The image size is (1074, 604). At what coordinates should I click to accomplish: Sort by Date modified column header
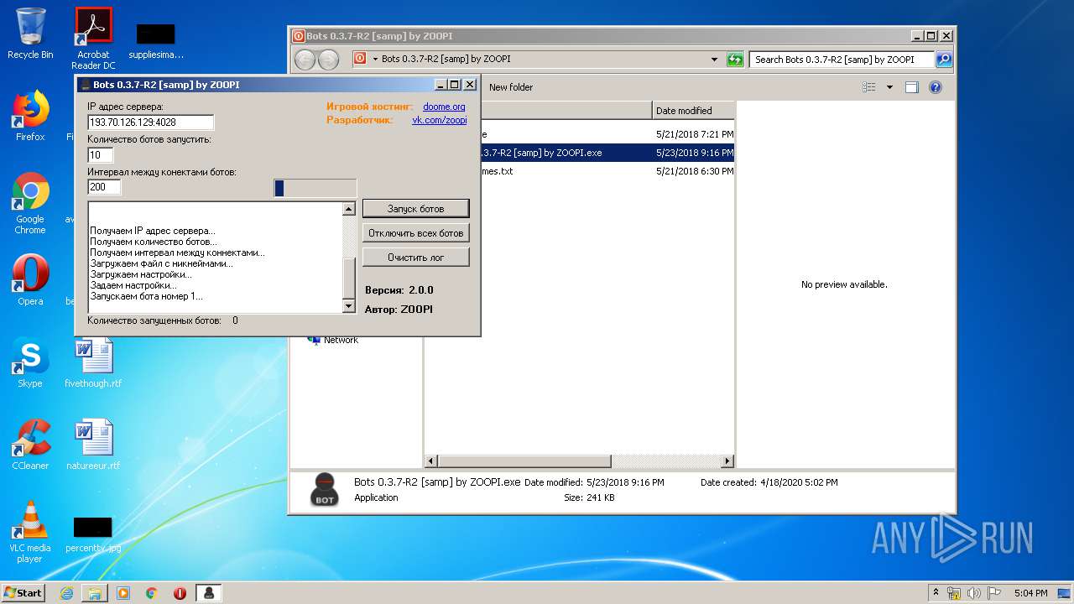tap(693, 111)
